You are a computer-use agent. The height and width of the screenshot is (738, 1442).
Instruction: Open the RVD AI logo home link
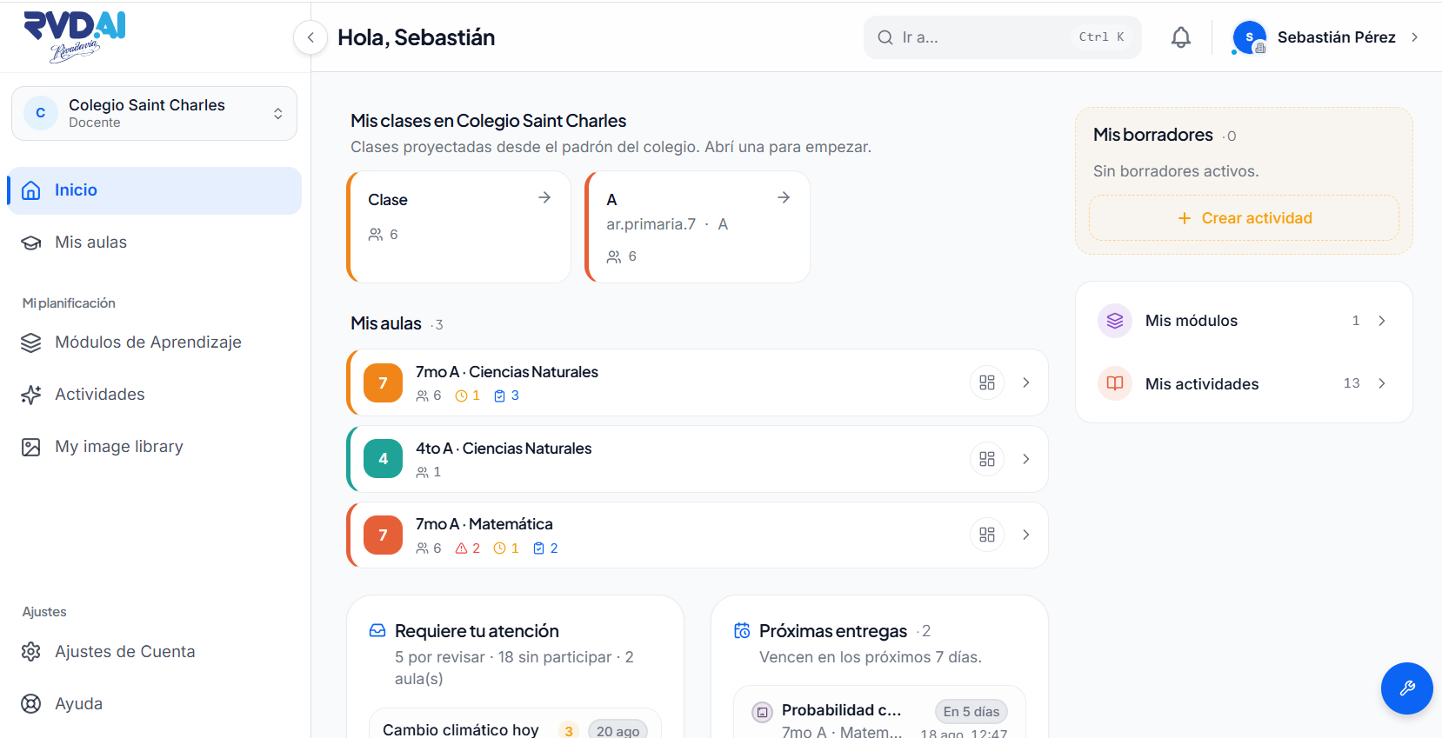coord(75,37)
